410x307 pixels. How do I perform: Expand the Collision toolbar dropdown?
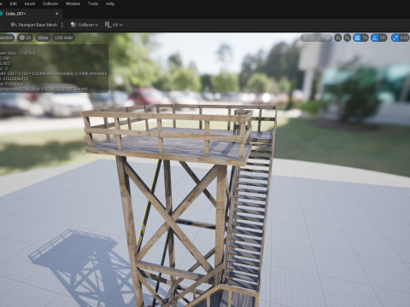tap(85, 25)
